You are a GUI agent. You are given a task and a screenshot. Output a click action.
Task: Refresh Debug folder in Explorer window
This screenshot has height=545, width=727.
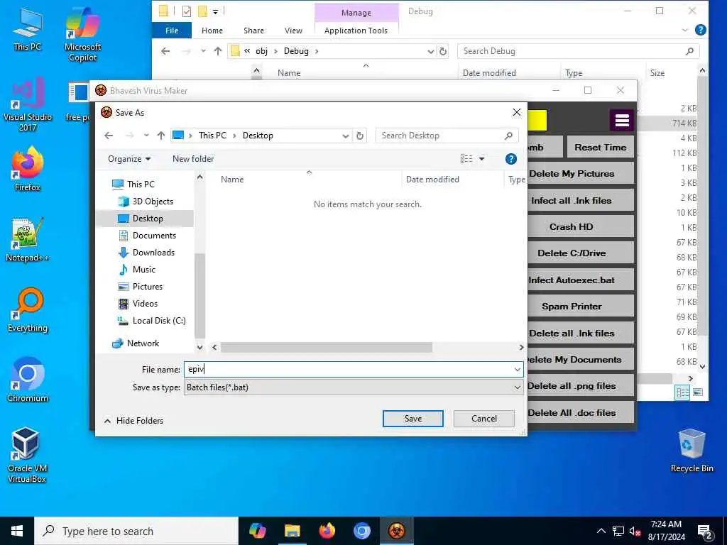[x=443, y=51]
